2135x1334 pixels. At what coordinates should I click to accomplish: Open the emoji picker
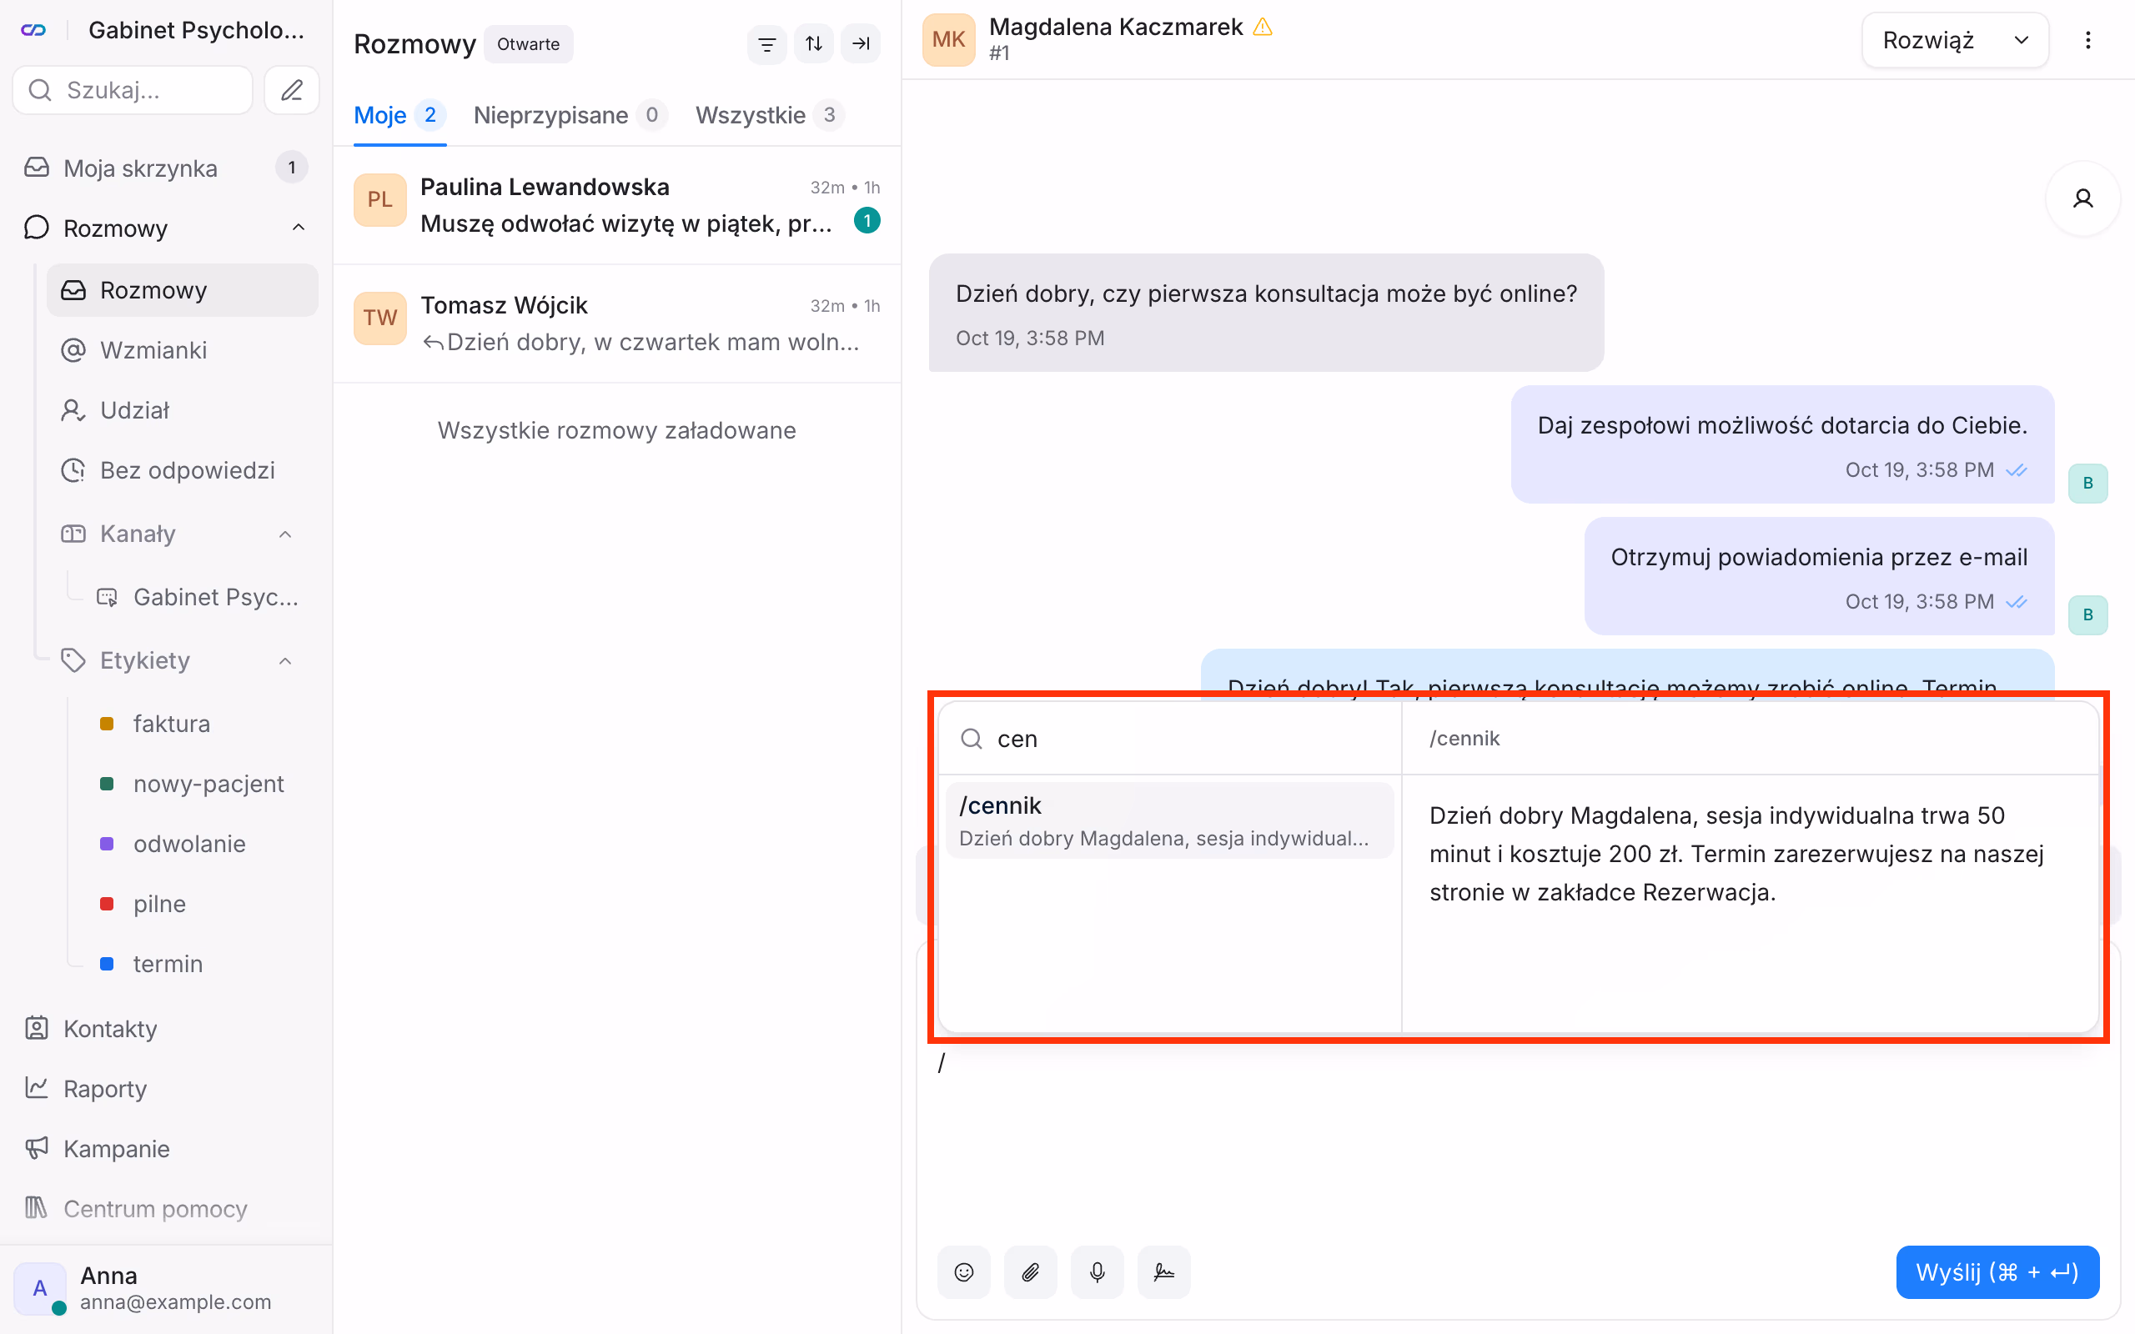coord(963,1271)
